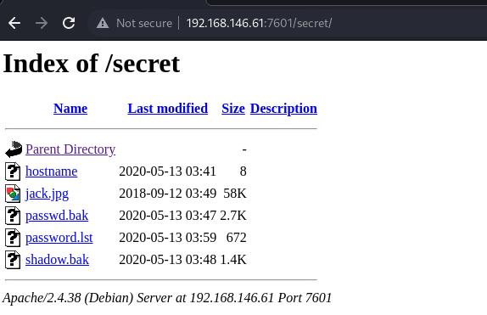Open the Parent Directory link
487x315 pixels.
coord(70,149)
